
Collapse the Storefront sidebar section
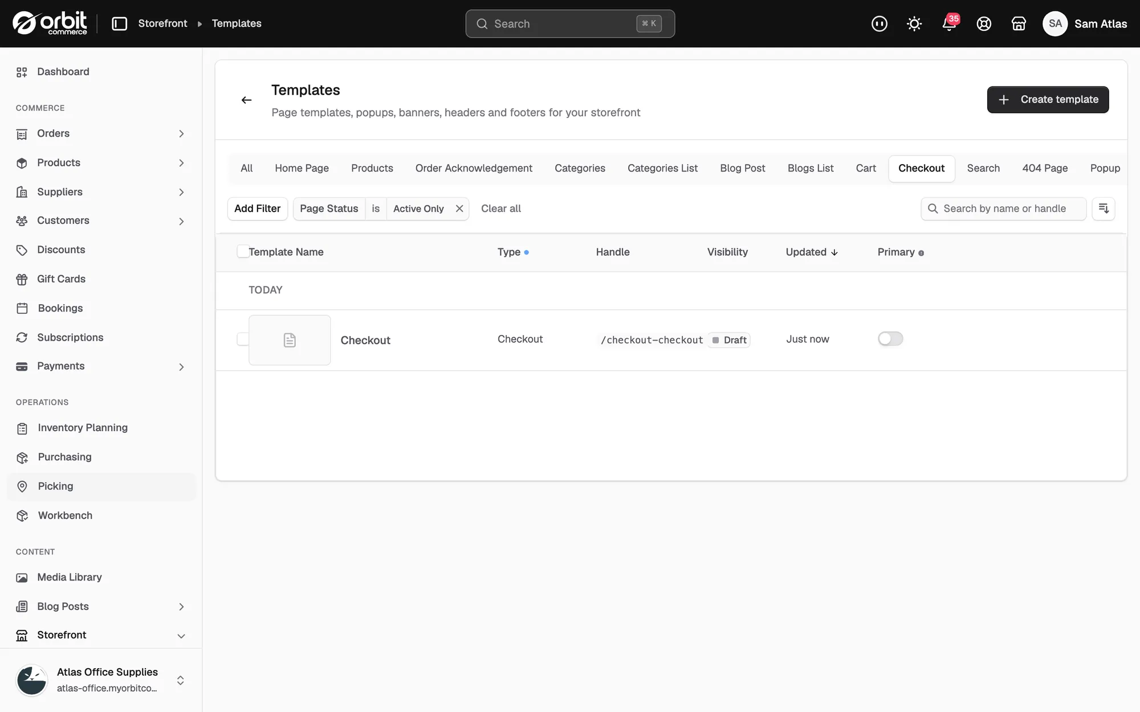point(181,636)
